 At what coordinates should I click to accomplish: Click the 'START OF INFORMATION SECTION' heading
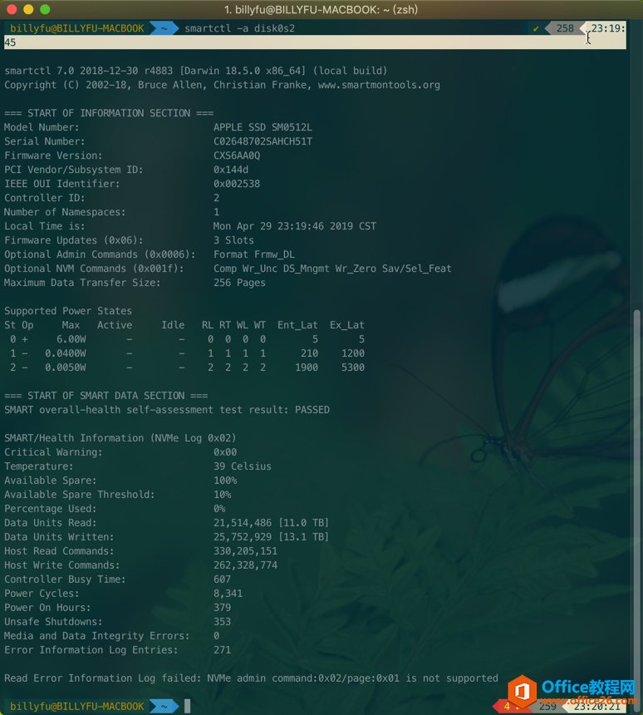point(109,113)
